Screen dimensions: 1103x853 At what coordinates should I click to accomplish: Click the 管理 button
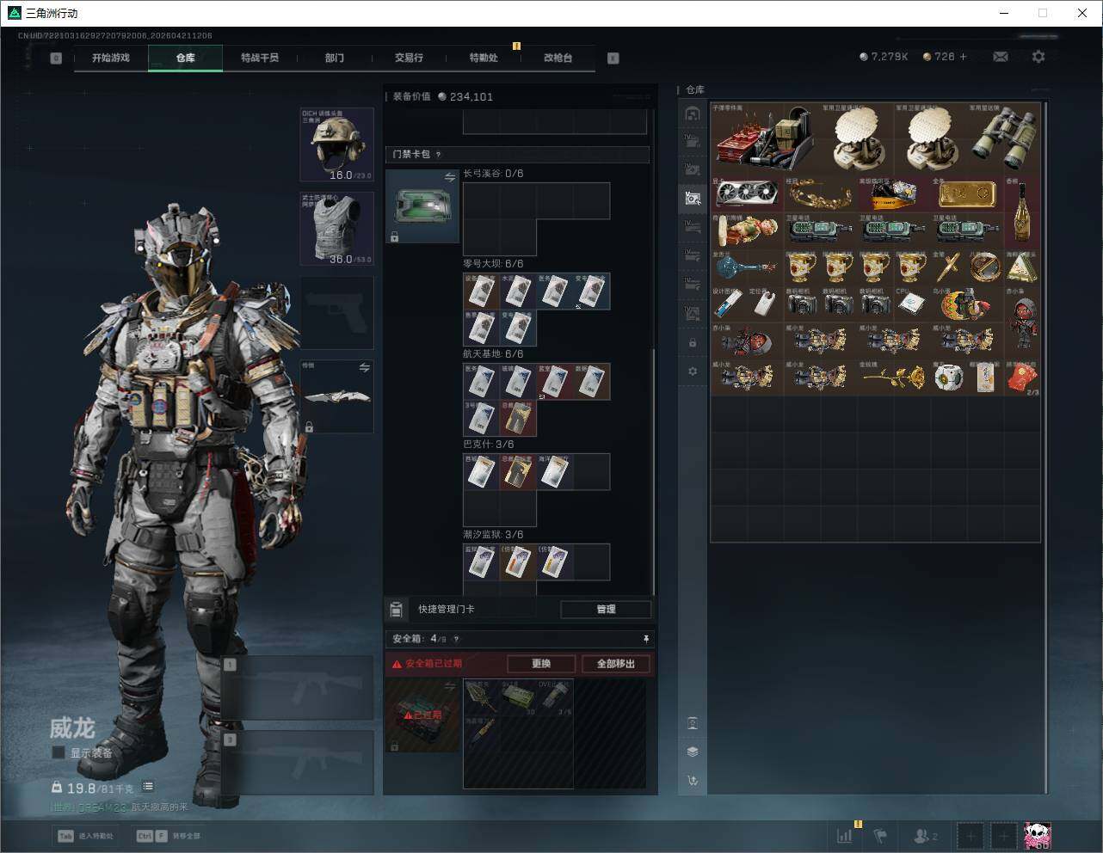(606, 609)
